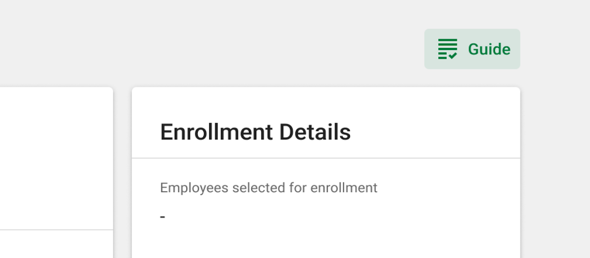Click the gap between the two white cards
Screen dimensions: 590x258
click(x=123, y=172)
